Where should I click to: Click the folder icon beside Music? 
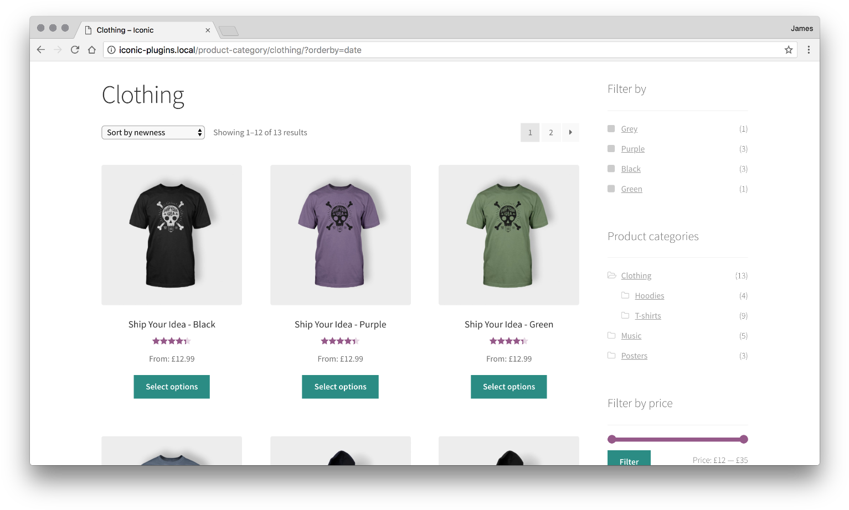click(611, 335)
